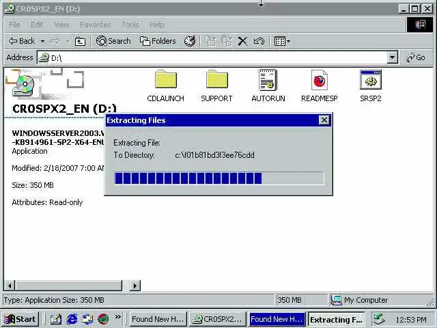Click the extraction progress bar

[219, 178]
